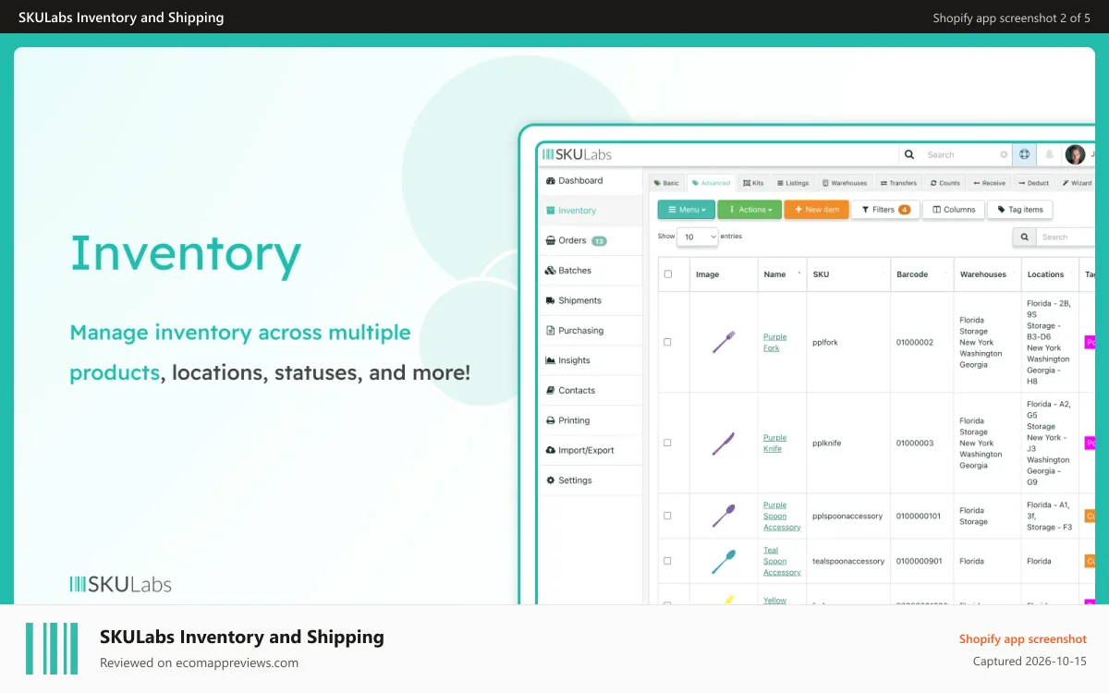Click the Teal Spoon Accessory image
Viewport: 1109px width, 693px height.
pos(724,561)
